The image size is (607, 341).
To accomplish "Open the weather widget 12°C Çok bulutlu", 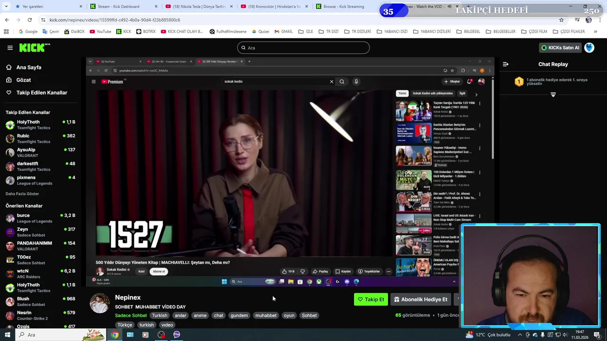I will 488,335.
